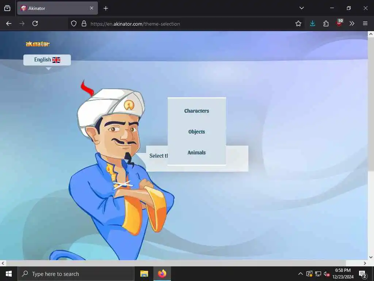Open a new browser tab
This screenshot has height=281, width=374.
coord(106,8)
